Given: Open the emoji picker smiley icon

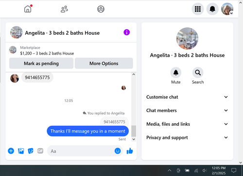Looking at the screenshot, I should 118,151.
